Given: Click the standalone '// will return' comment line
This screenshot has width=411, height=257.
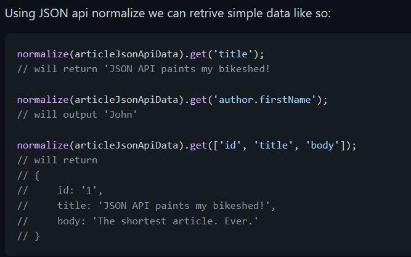Looking at the screenshot, I should [x=57, y=160].
